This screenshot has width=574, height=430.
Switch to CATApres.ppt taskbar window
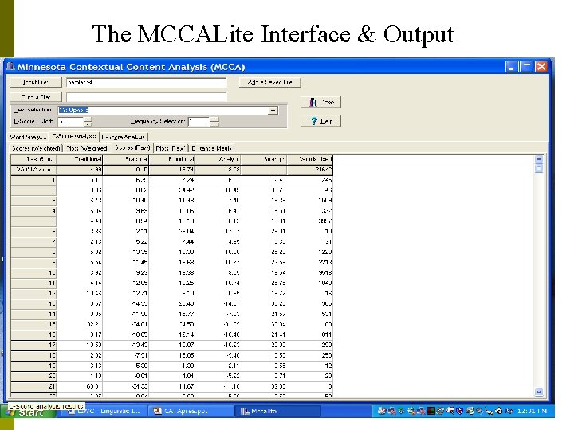tap(191, 412)
